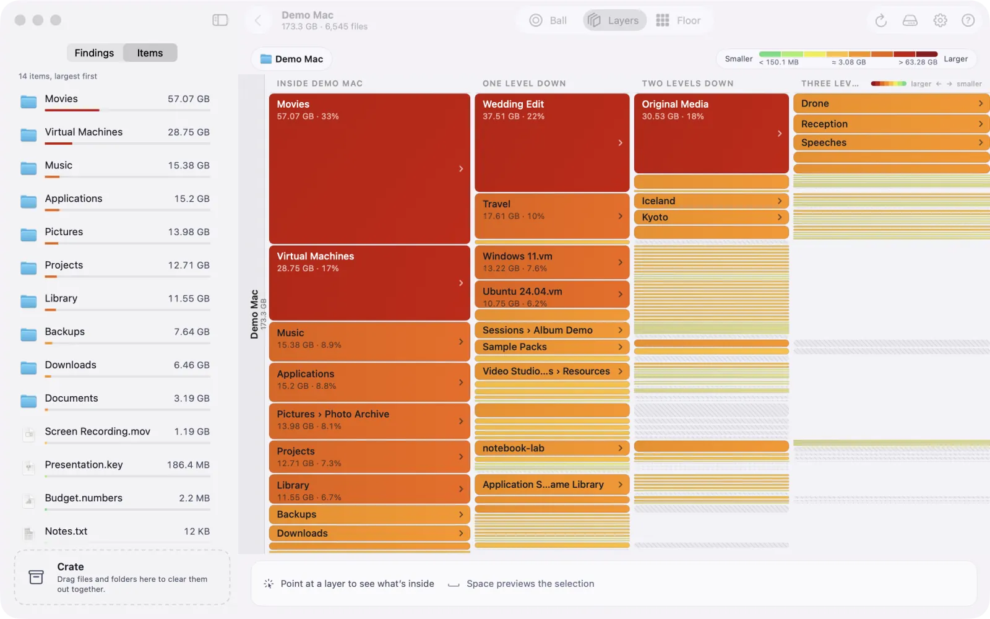The height and width of the screenshot is (619, 990).
Task: Open the Items tab
Action: [x=150, y=53]
